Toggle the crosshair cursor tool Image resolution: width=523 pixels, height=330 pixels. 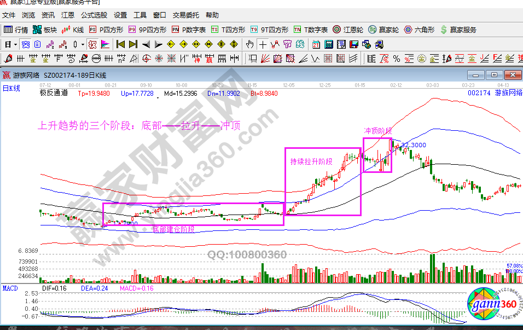(x=263, y=44)
